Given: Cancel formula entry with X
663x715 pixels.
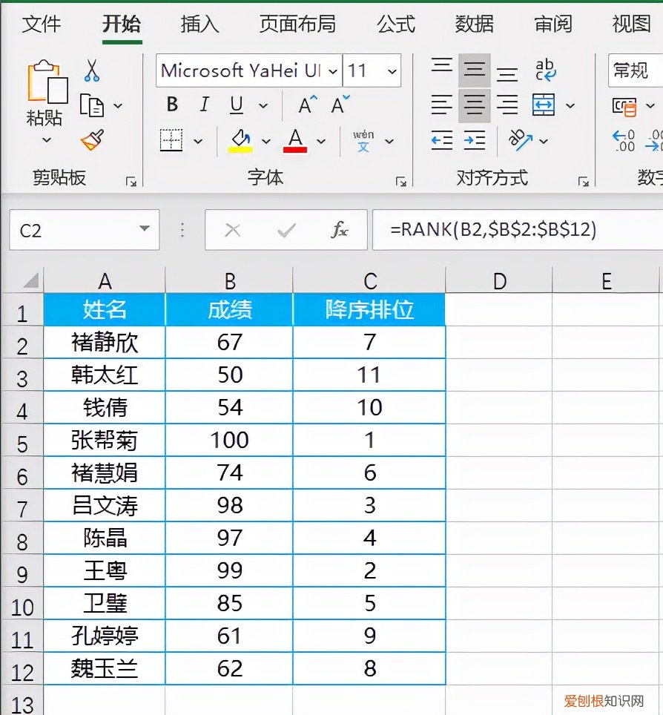Looking at the screenshot, I should point(233,230).
